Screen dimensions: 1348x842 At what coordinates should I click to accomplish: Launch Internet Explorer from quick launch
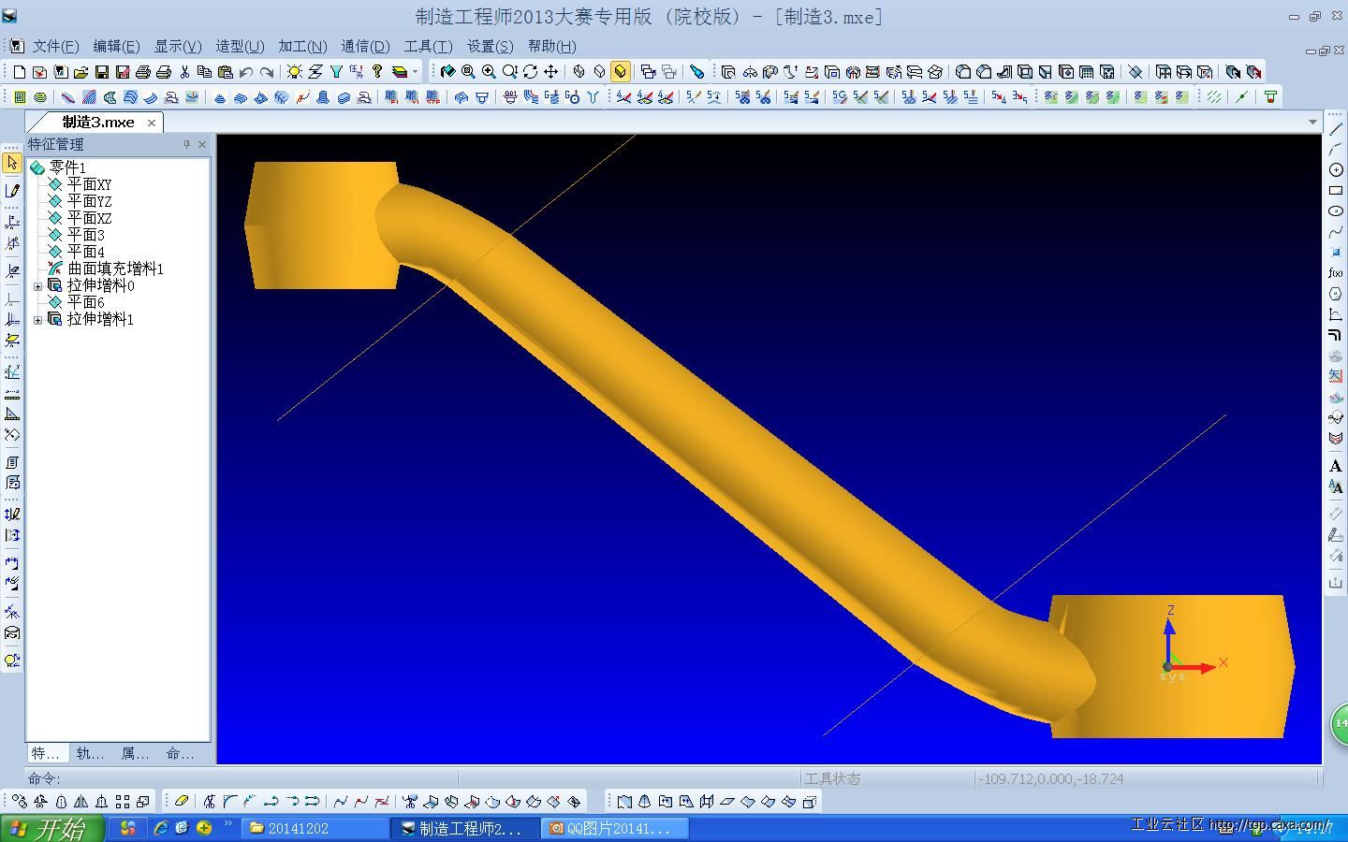pos(161,828)
